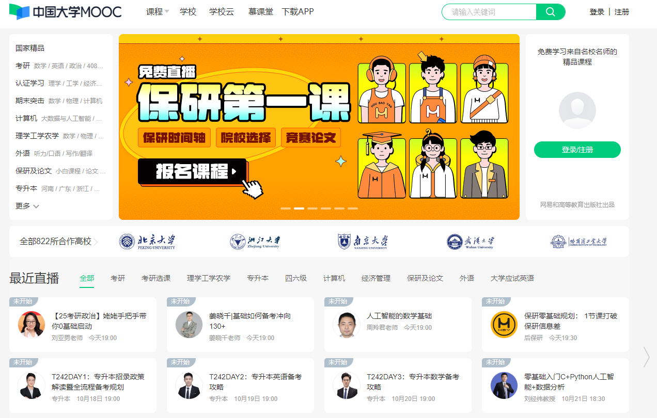Select 全部 tab in 最近直播
The image size is (657, 418).
click(87, 278)
